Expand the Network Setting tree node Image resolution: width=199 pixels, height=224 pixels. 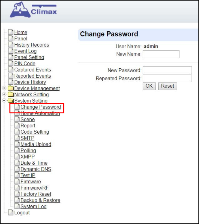click(x=4, y=94)
